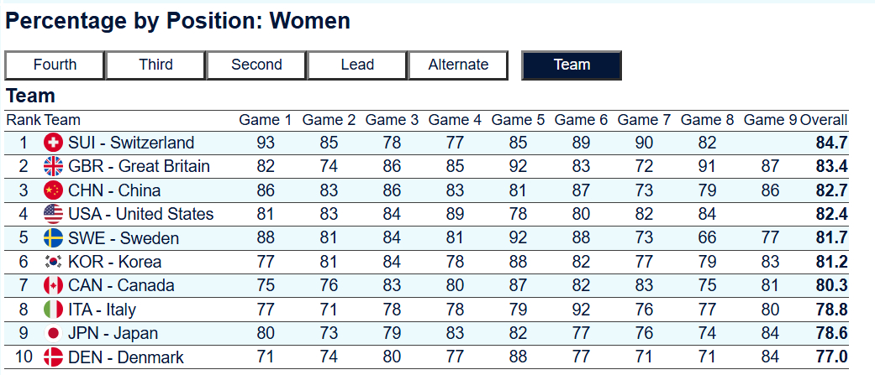Switch to the Fourth position tab

click(x=55, y=65)
